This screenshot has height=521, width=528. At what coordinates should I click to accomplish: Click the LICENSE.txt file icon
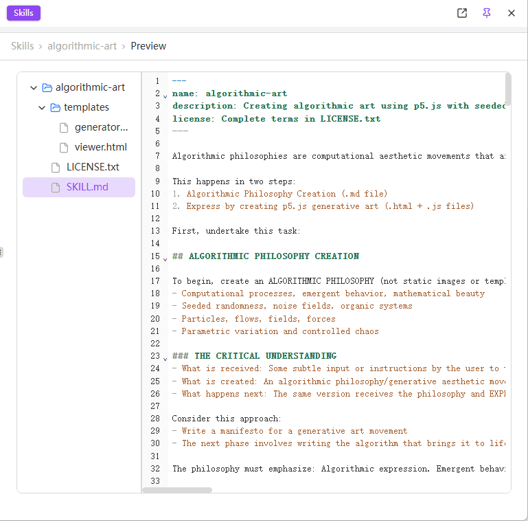[56, 167]
